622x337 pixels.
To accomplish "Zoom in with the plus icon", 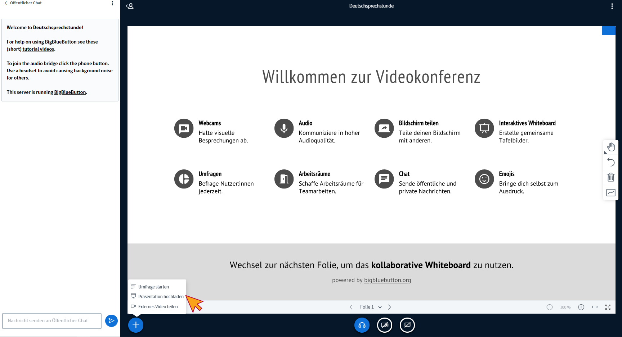I will (x=581, y=307).
